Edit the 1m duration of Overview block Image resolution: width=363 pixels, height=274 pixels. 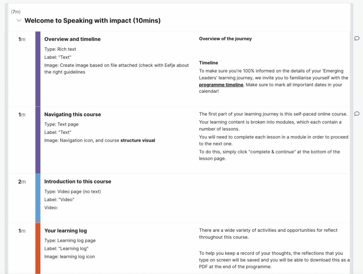pos(22,39)
